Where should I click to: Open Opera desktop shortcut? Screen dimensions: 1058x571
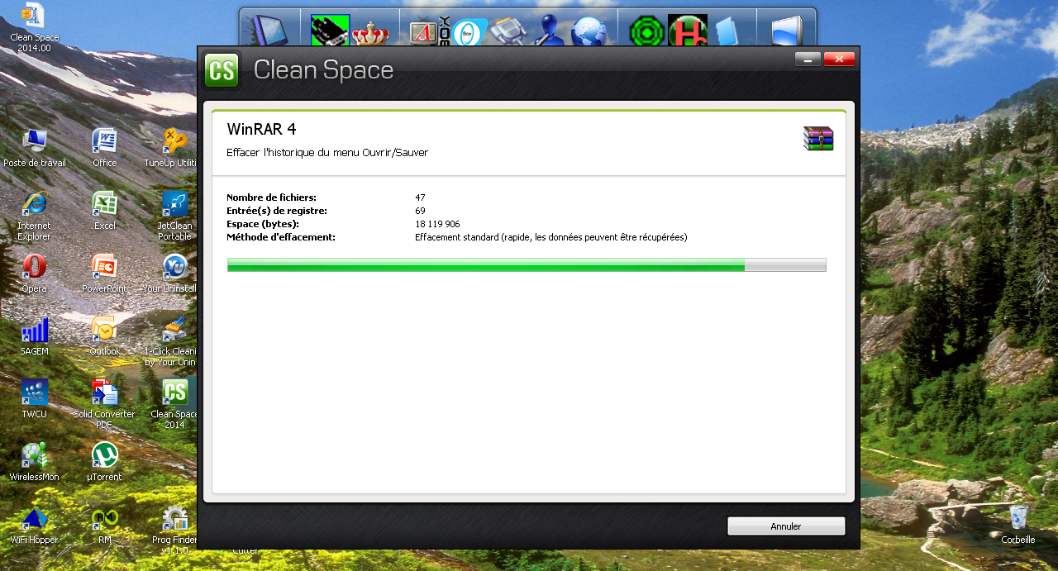(34, 268)
